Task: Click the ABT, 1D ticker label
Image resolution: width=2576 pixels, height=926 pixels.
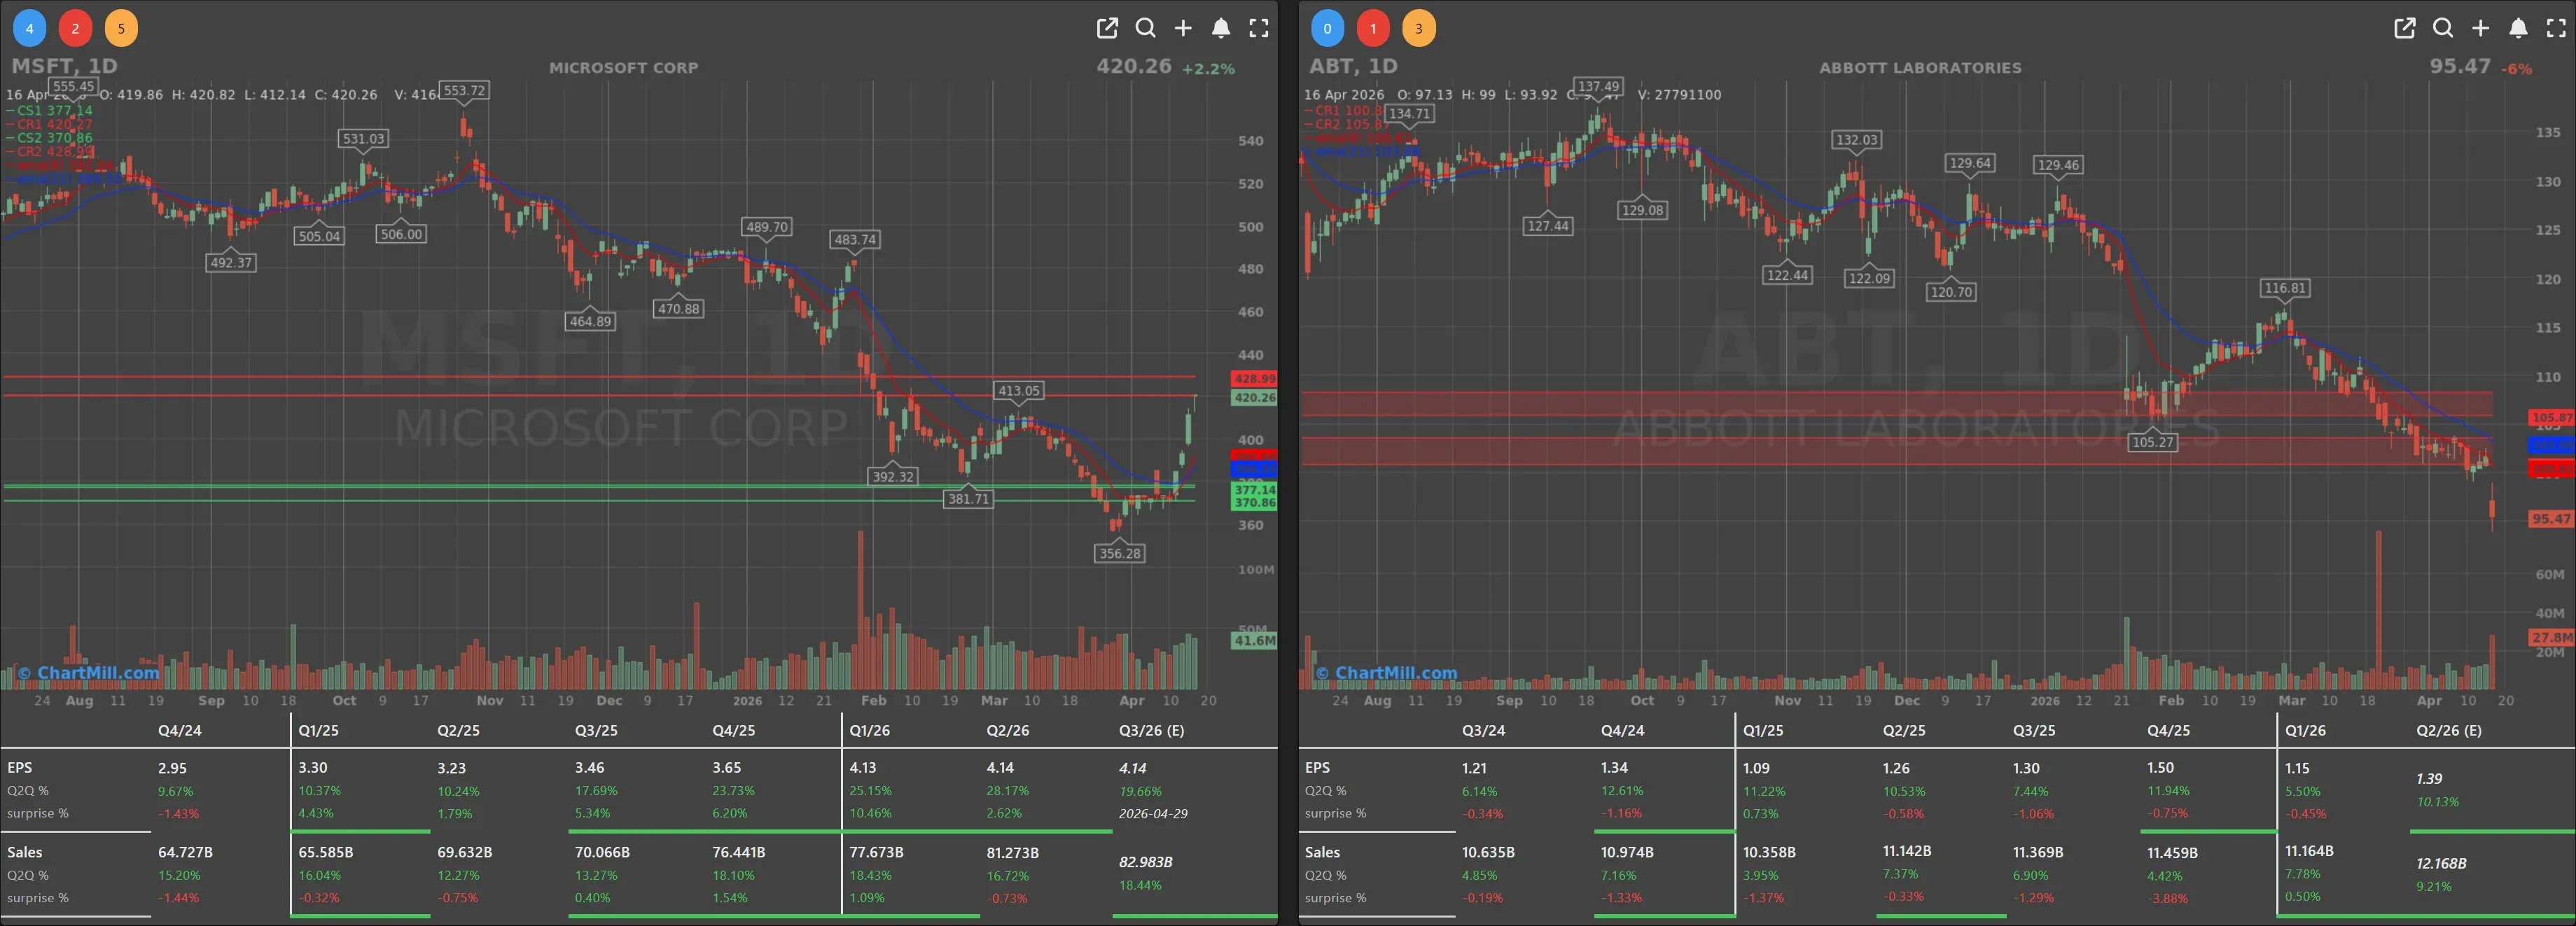Action: click(x=1353, y=66)
